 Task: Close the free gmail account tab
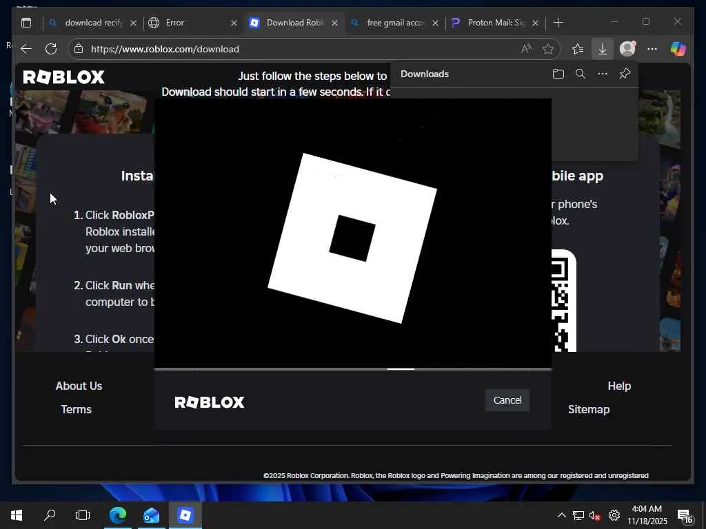[436, 23]
